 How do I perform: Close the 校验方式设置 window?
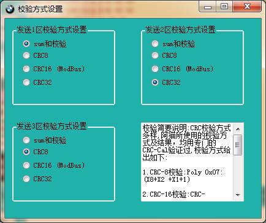pos(247,7)
